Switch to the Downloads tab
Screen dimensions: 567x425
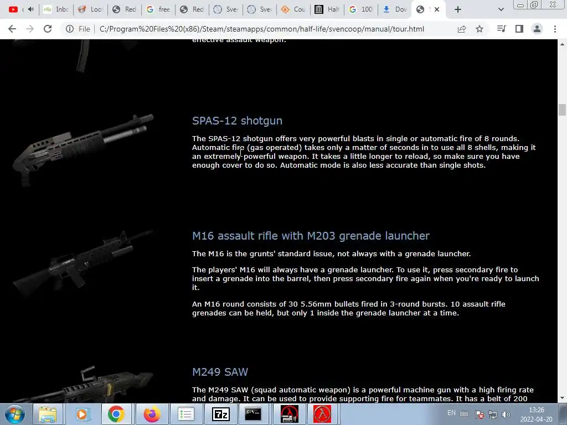(395, 9)
